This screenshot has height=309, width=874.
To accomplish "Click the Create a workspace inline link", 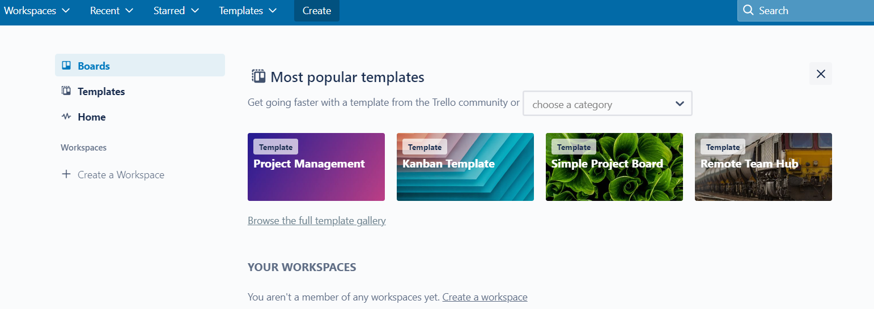I will point(485,297).
